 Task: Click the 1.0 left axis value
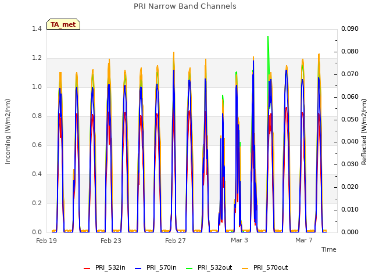[x=37, y=87]
